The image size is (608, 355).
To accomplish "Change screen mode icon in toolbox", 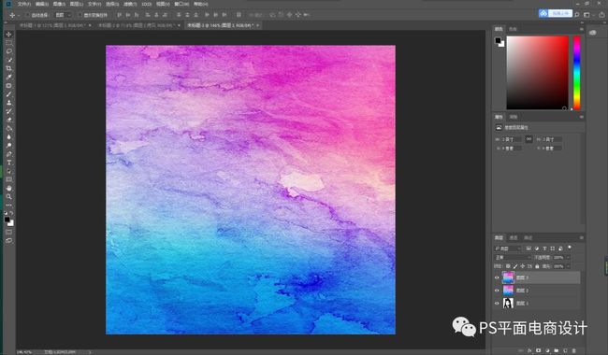I will pos(9,240).
